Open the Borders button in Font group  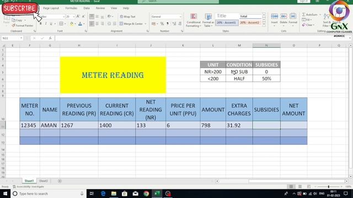point(61,24)
